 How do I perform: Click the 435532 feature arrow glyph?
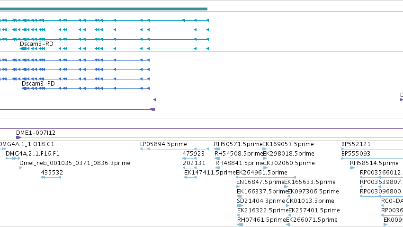coord(51,177)
